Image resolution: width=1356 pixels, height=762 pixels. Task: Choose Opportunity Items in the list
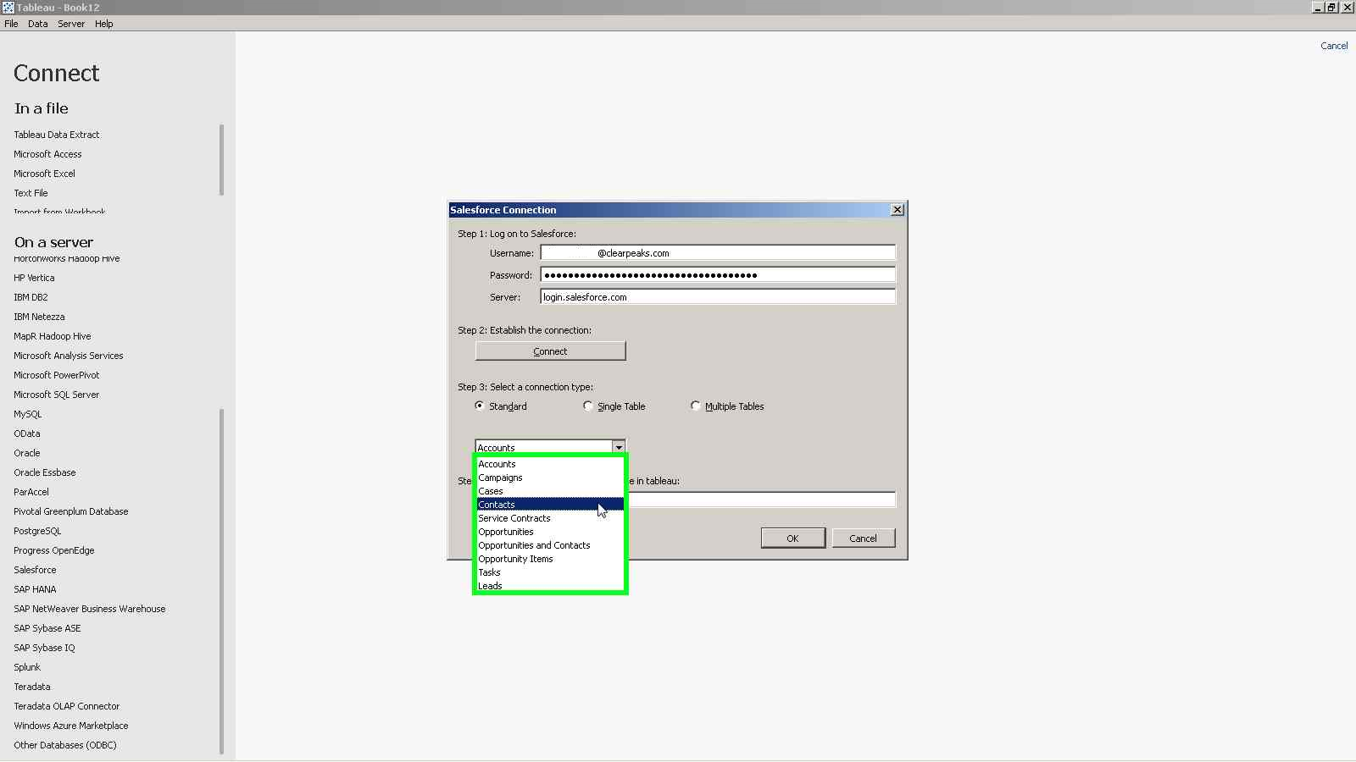click(550, 559)
